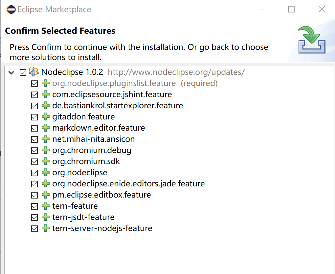Screen dimensions: 335x274
Task: Click the plus icon beside markdown.editor.feature
Action: pos(46,128)
